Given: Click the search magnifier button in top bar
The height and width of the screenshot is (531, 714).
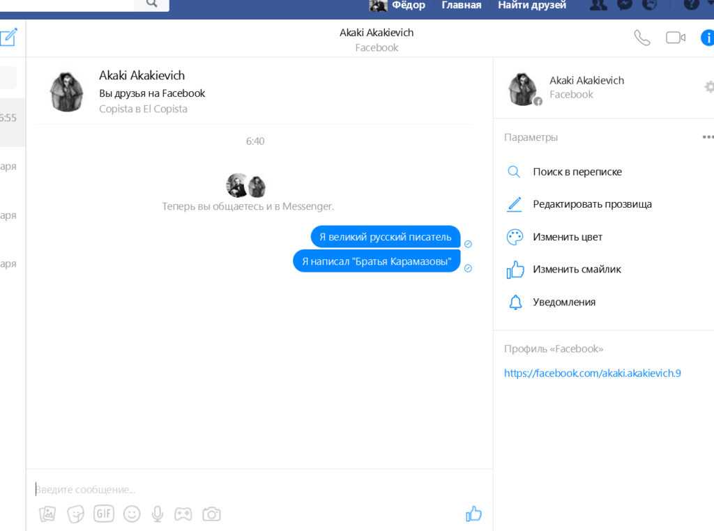Looking at the screenshot, I should 151,5.
